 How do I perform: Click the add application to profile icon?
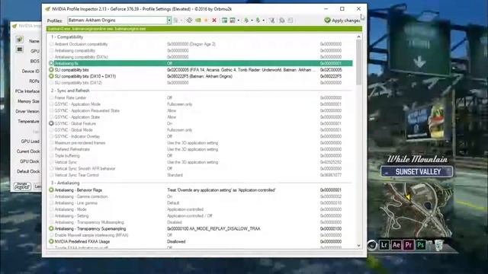coord(224,21)
